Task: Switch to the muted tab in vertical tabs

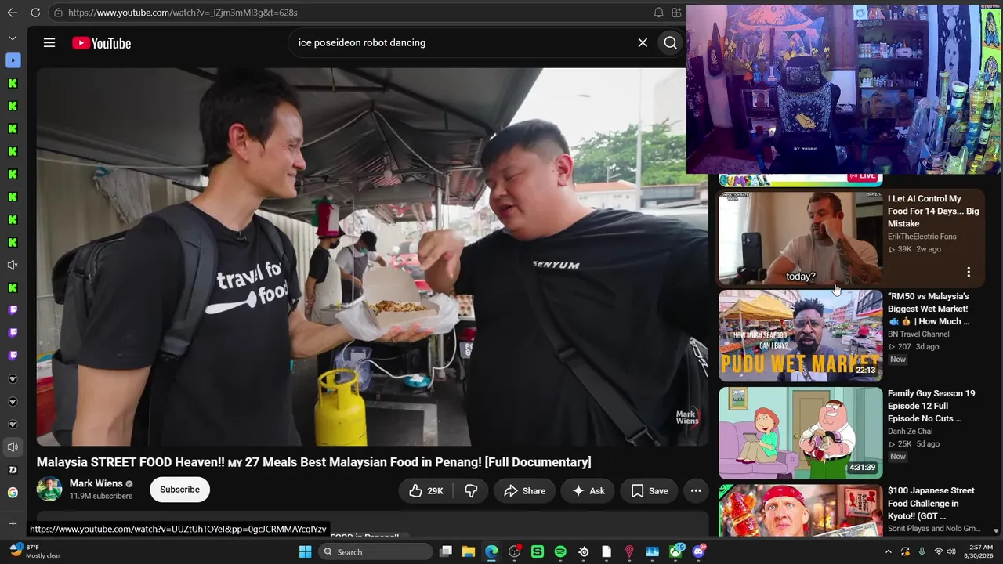Action: 13,266
